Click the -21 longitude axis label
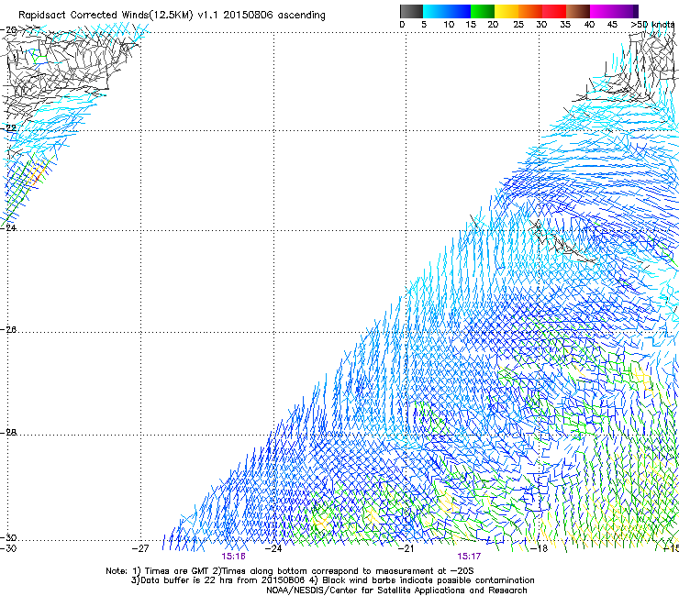Viewport: 679px width, 596px height. [x=406, y=548]
